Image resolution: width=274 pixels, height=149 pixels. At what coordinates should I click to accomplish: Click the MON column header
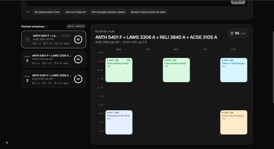tap(119, 49)
